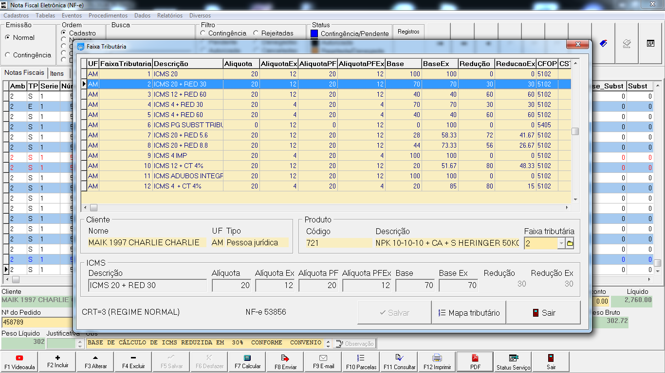Check Status Serviço in bottom toolbar
This screenshot has height=373, width=665.
513,362
